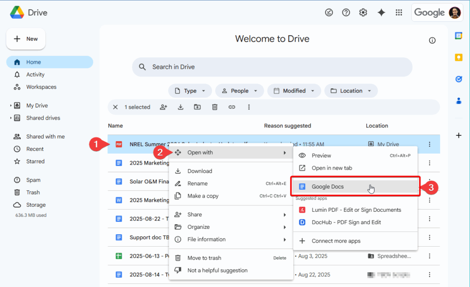Viewport: 470px width, 287px height.
Task: Open more actions for 2025 Marketing doc row
Action: pyautogui.click(x=429, y=163)
